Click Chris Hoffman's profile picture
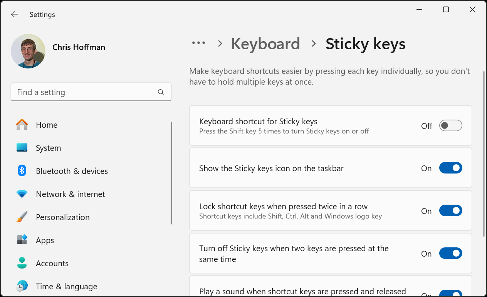This screenshot has width=487, height=297. [x=28, y=51]
